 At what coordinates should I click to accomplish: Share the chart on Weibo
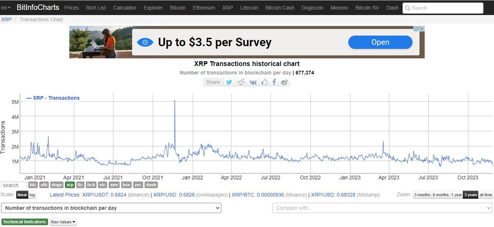coord(284,82)
